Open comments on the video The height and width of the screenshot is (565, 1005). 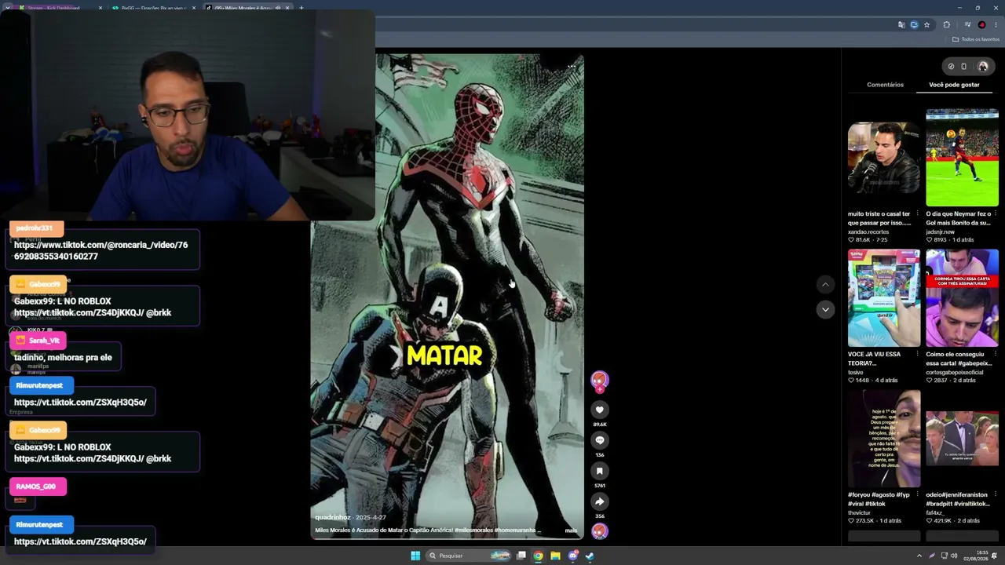pyautogui.click(x=599, y=440)
